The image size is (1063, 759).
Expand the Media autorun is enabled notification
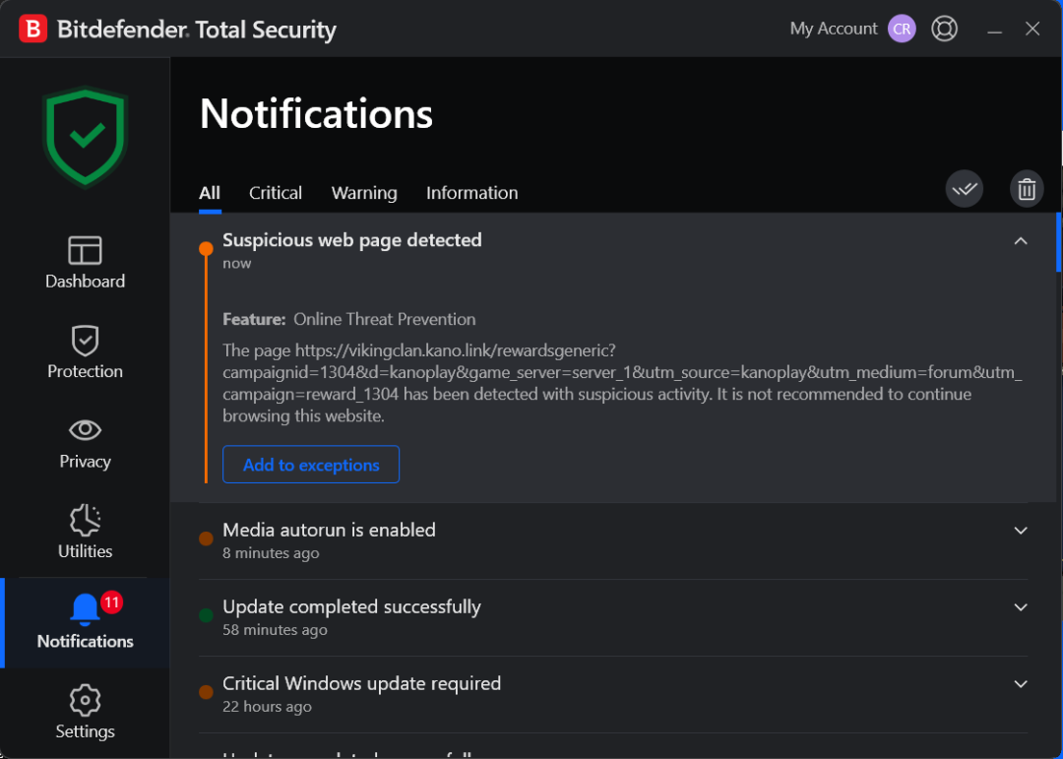pyautogui.click(x=1021, y=531)
